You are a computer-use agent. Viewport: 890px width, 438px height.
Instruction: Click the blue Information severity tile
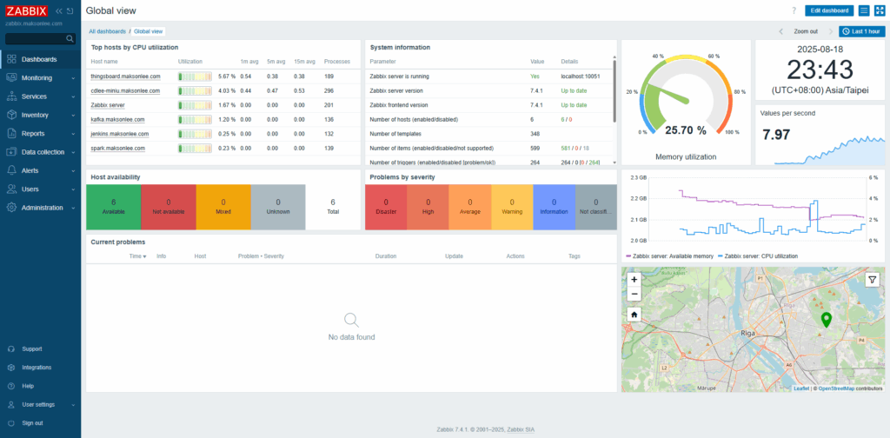click(554, 207)
